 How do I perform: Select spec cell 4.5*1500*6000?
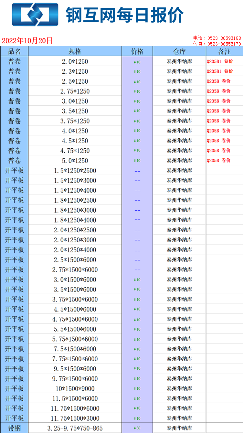(75, 309)
